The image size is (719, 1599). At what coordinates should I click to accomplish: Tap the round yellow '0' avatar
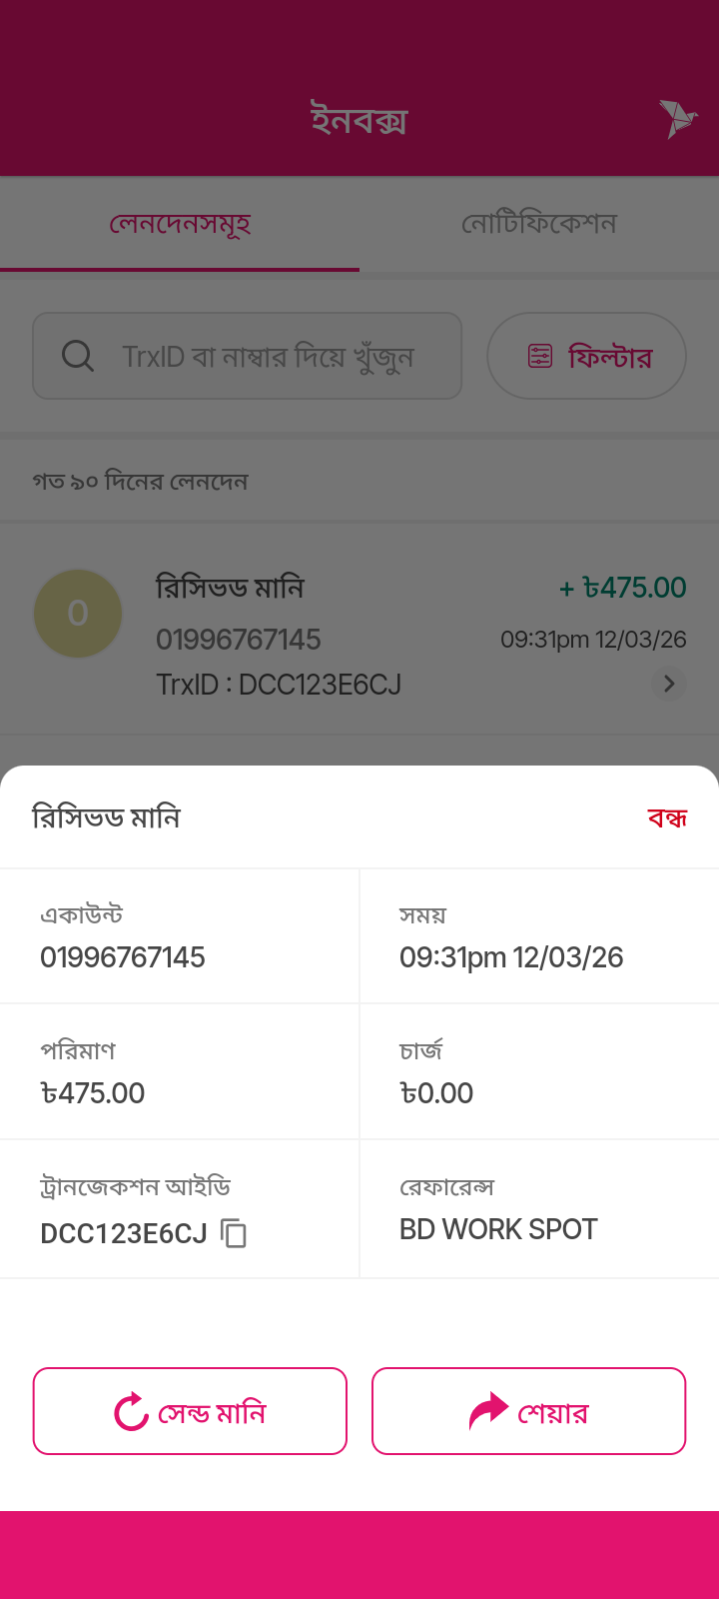pos(78,614)
